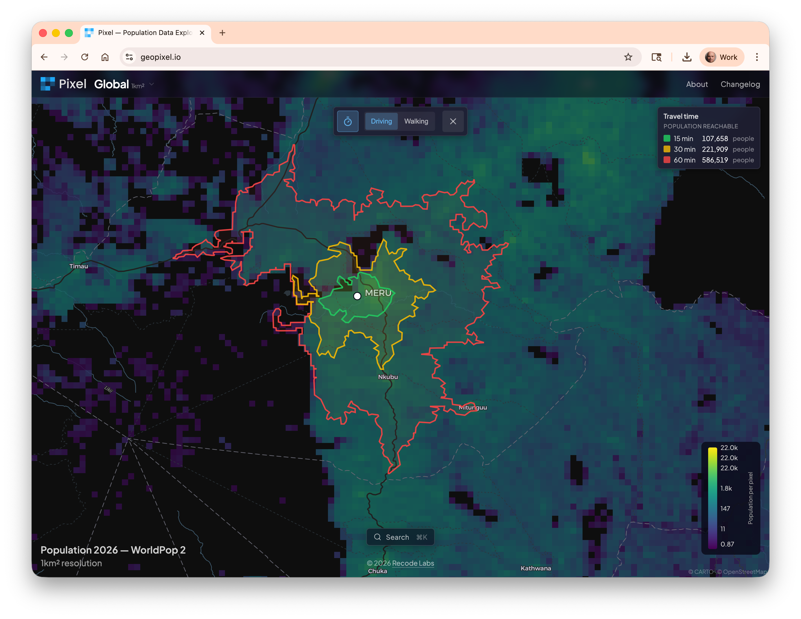Image resolution: width=801 pixels, height=619 pixels.
Task: Click the 586,519 people value
Action: tap(714, 160)
